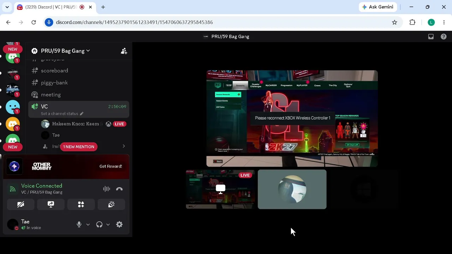Open Chrome extensions puzzle icon
The width and height of the screenshot is (452, 254).
click(x=412, y=22)
